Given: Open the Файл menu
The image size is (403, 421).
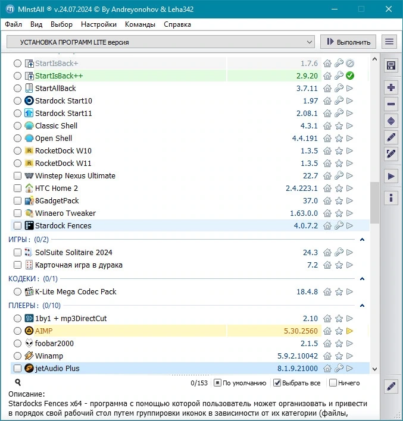Looking at the screenshot, I should (14, 24).
